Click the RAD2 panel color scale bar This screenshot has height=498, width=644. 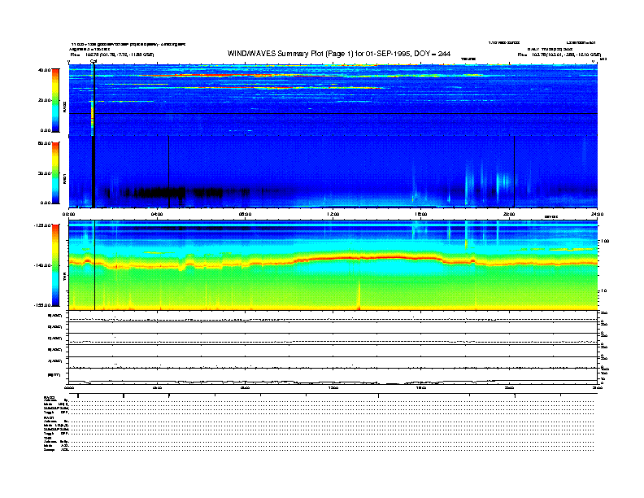click(55, 100)
